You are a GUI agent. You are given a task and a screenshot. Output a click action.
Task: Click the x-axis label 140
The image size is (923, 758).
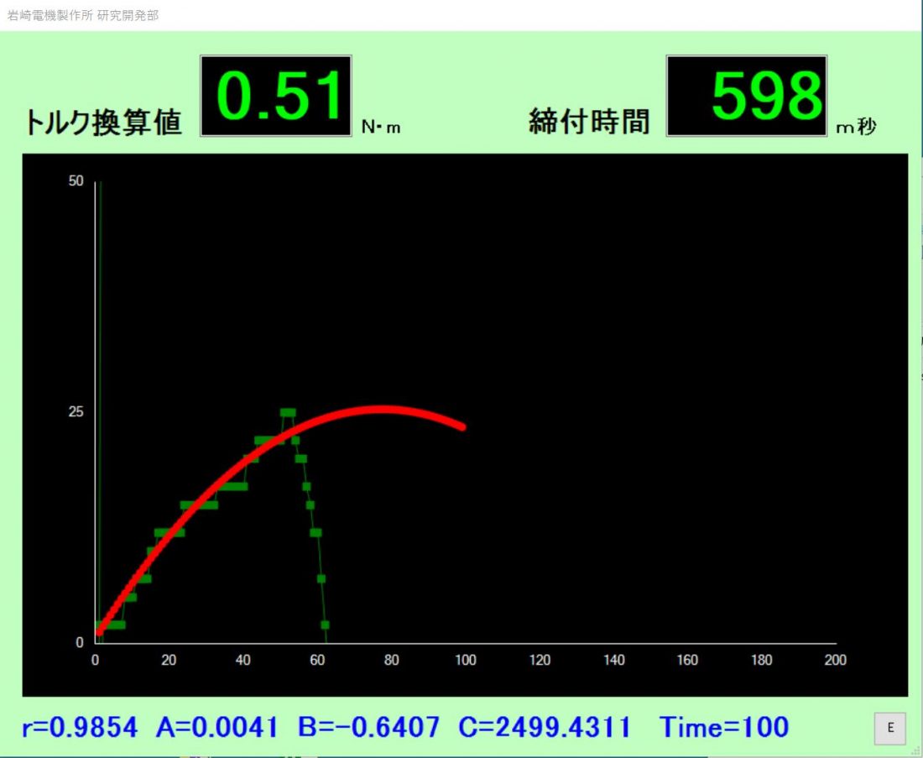[613, 661]
